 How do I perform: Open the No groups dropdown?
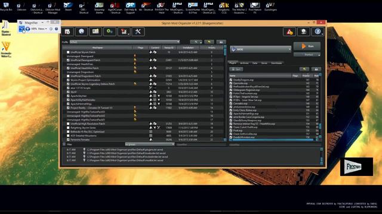(150, 144)
